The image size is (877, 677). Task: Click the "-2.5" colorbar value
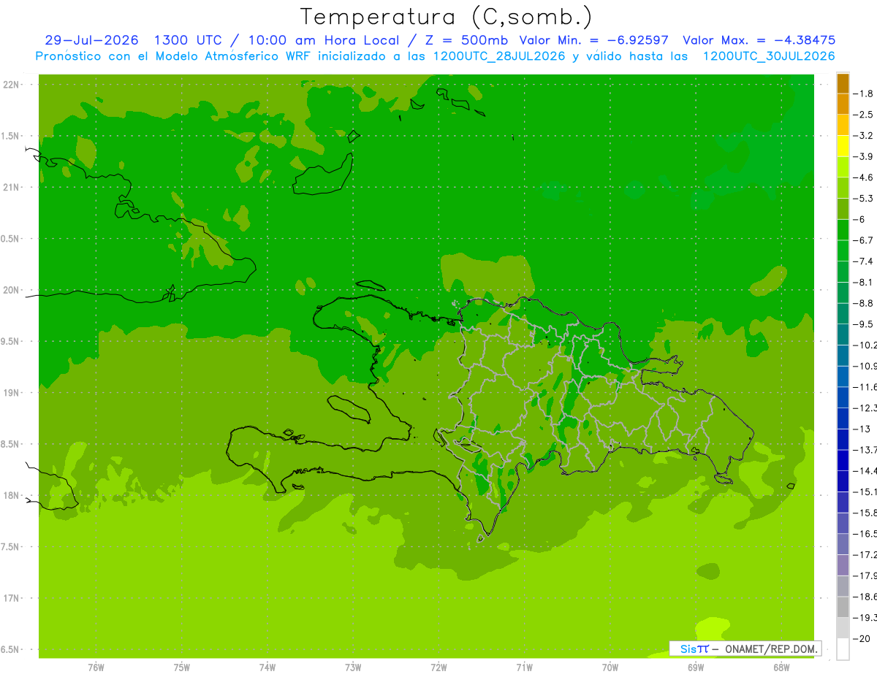(863, 115)
